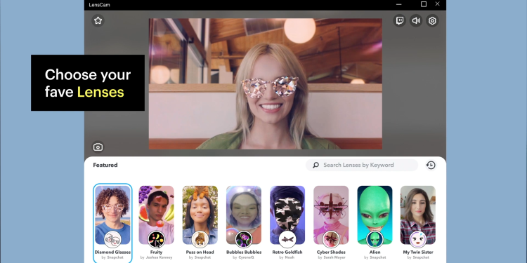The image size is (527, 263).
Task: Click creator name CyreneQ under Bubbles Bubbles
Action: click(x=246, y=257)
